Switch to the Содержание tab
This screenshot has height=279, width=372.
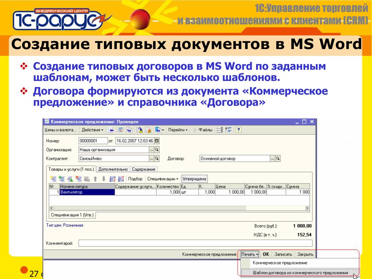point(143,169)
